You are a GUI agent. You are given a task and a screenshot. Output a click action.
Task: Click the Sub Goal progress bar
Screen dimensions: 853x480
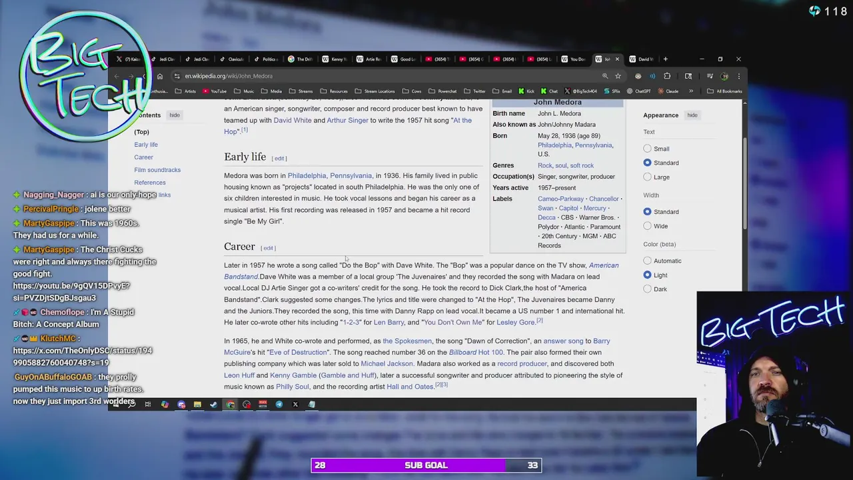pyautogui.click(x=426, y=465)
